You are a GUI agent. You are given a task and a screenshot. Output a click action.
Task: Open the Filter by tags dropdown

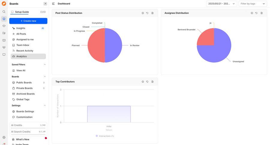click(x=253, y=4)
